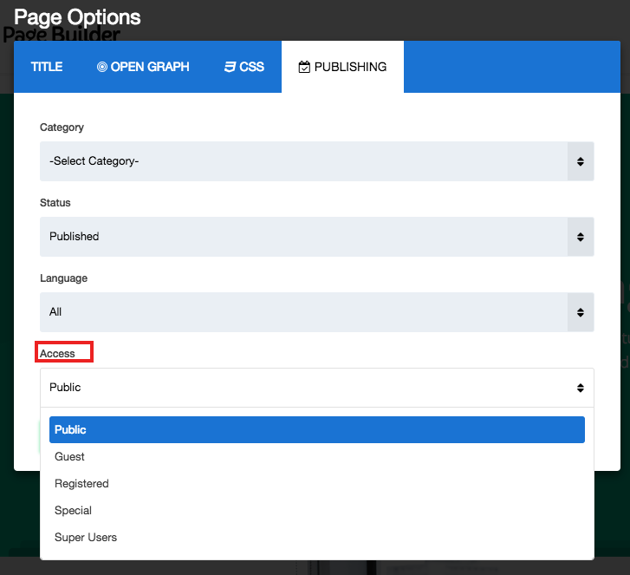630x575 pixels.
Task: Choose Guest access level
Action: (316, 457)
